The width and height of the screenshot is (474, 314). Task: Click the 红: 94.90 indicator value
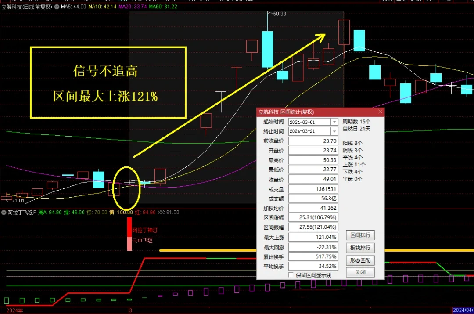pos(145,213)
